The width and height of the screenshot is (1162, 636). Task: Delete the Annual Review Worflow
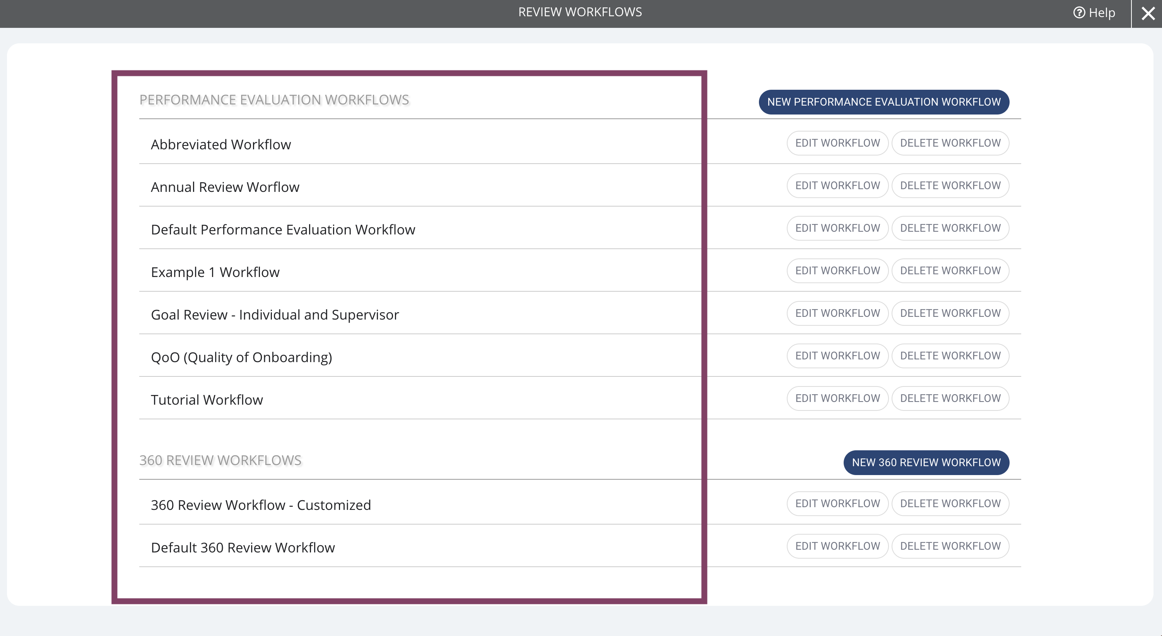(950, 185)
